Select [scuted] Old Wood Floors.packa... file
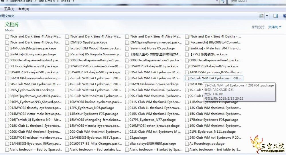Viewport: 286px width, 155px height. pyautogui.click(x=95, y=49)
